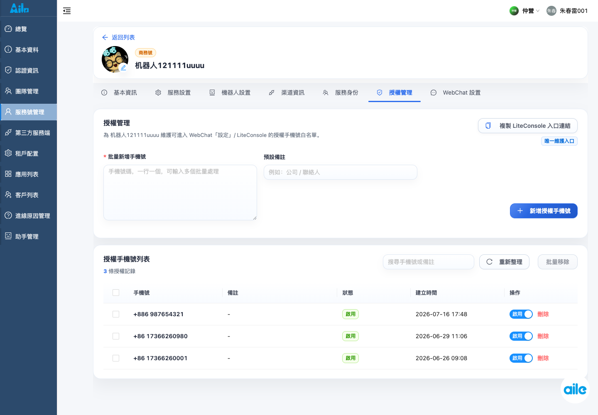
Task: Click the 團隊管理 people icon in sidebar
Action: pos(8,91)
